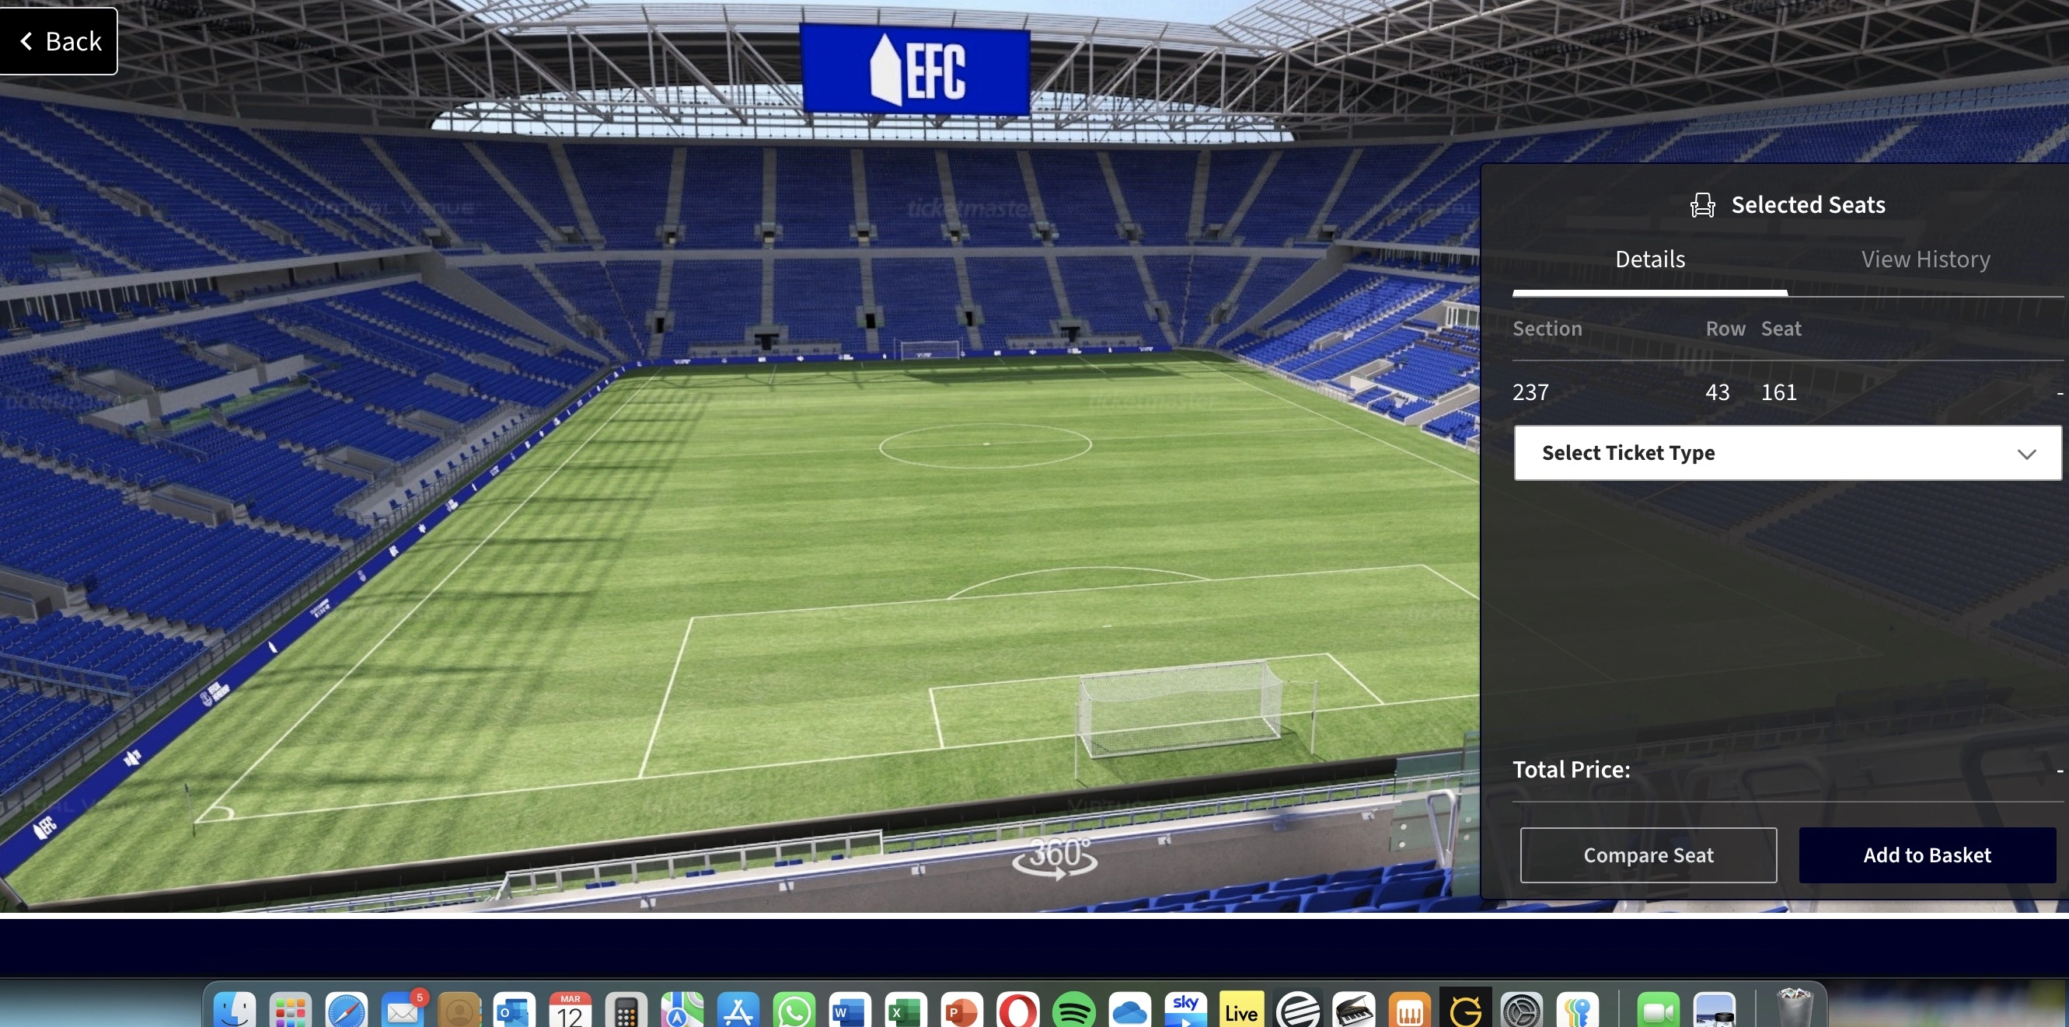Select the Details tab
The height and width of the screenshot is (1027, 2069).
1650,259
